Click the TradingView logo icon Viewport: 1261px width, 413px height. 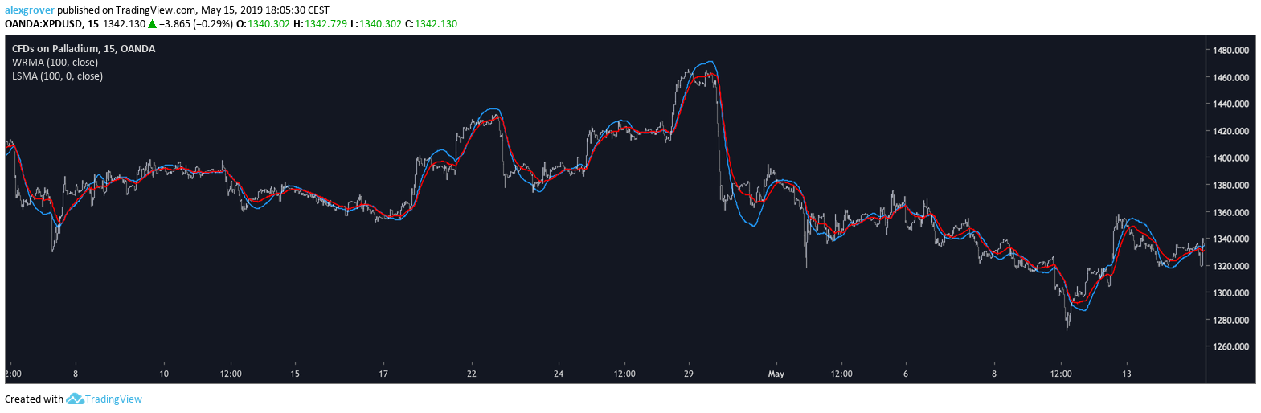[75, 399]
